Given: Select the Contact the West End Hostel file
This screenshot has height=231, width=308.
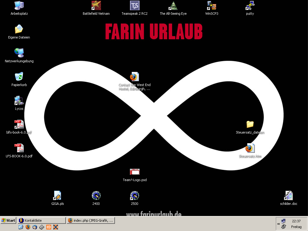Looking at the screenshot, I should pos(134,77).
